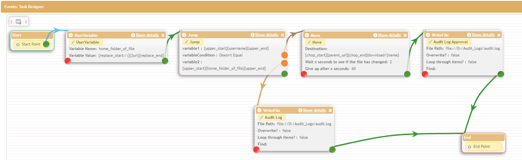
Task: Collapse the Audit Log WriteFile box
Action: (x=259, y=110)
